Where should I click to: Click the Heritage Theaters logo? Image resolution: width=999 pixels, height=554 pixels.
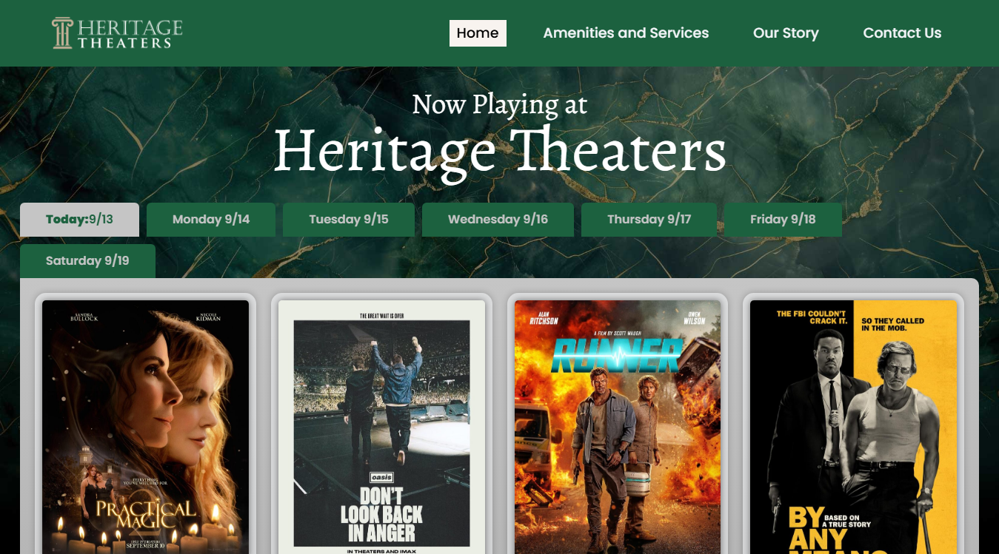coord(117,33)
